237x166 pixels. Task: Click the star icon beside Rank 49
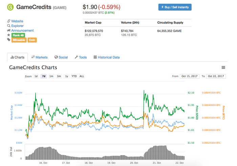coord(8,35)
